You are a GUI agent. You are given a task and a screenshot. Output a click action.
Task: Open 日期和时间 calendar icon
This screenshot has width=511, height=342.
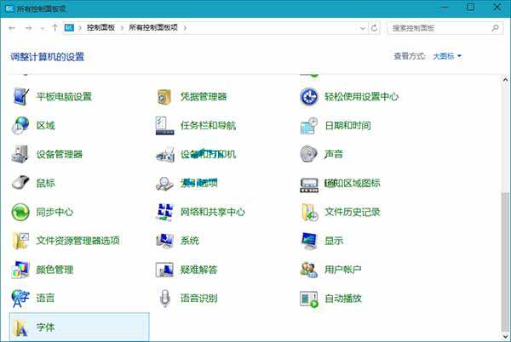(x=309, y=126)
